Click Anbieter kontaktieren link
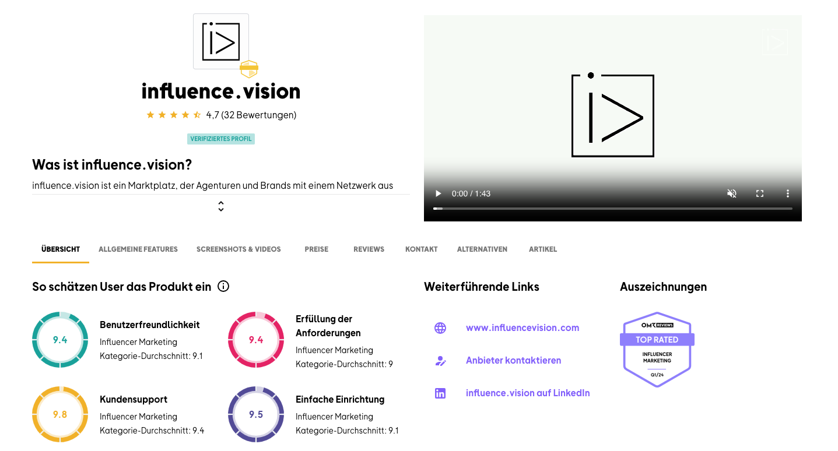Image resolution: width=838 pixels, height=451 pixels. [x=513, y=361]
